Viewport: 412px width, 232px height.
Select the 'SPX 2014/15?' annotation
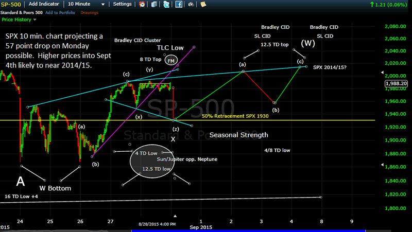point(330,67)
